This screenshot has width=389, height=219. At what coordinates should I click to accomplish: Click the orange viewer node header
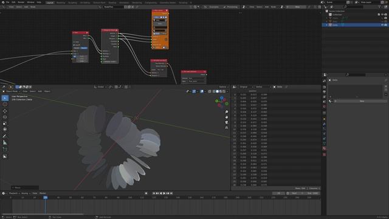pyautogui.click(x=160, y=10)
